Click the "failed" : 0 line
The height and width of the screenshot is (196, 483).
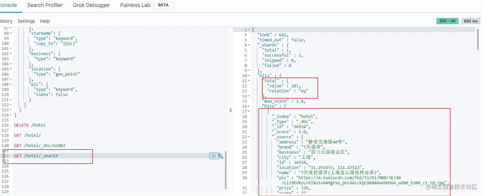click(x=277, y=65)
